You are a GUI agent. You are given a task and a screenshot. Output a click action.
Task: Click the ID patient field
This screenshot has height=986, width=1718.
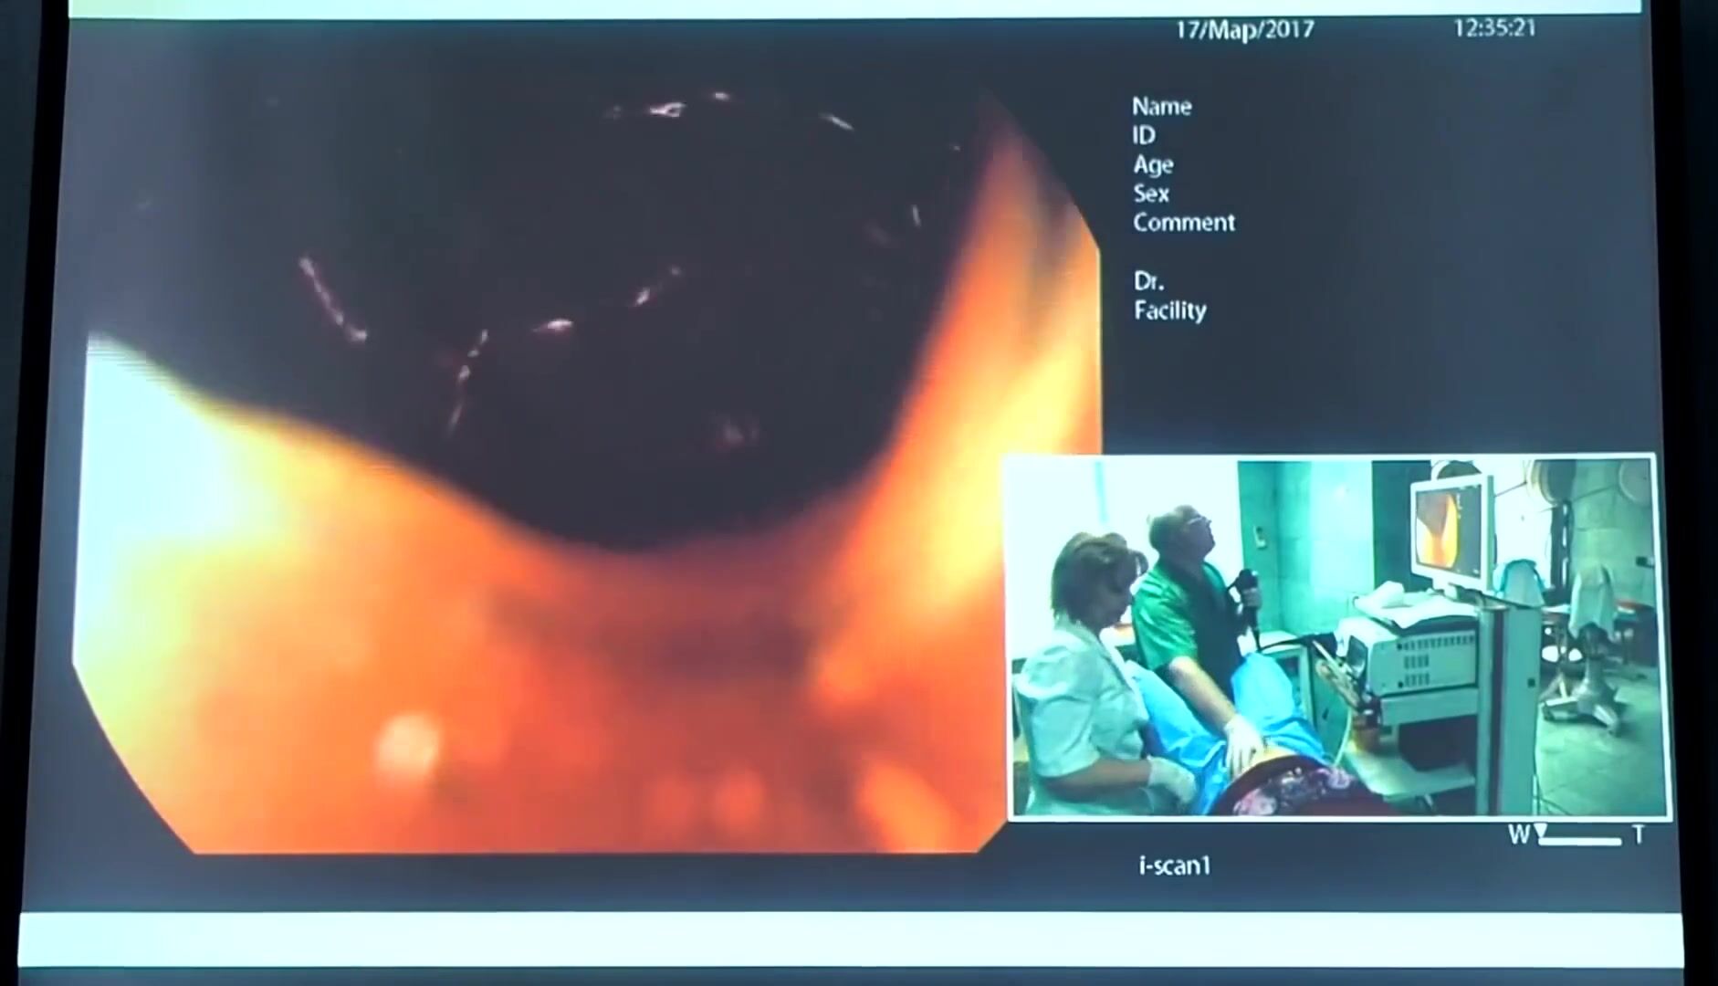pyautogui.click(x=1144, y=136)
